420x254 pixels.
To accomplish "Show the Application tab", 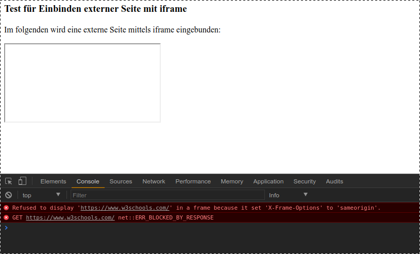I will (268, 181).
